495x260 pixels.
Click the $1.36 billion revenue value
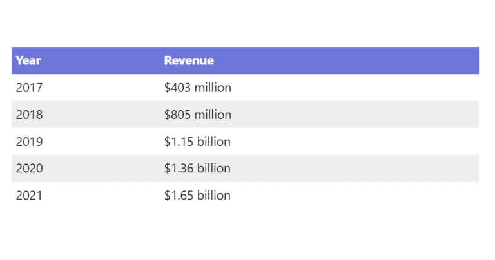click(x=197, y=169)
